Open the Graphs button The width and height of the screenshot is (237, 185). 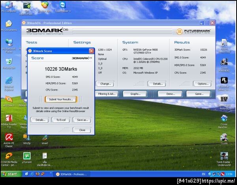coord(135,94)
